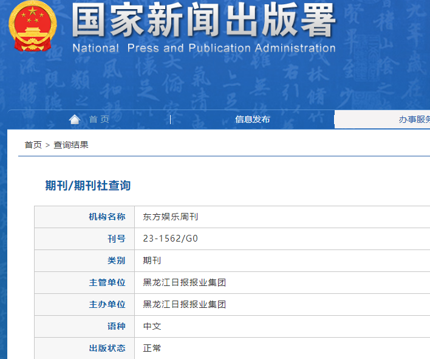This screenshot has width=430, height=359.
Task: Click the national emblem logo
Action: click(33, 26)
